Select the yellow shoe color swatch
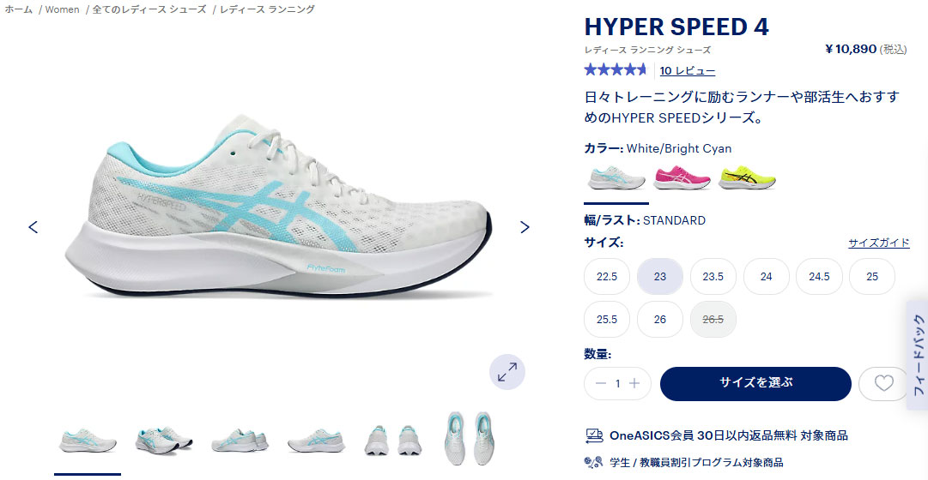 747,178
